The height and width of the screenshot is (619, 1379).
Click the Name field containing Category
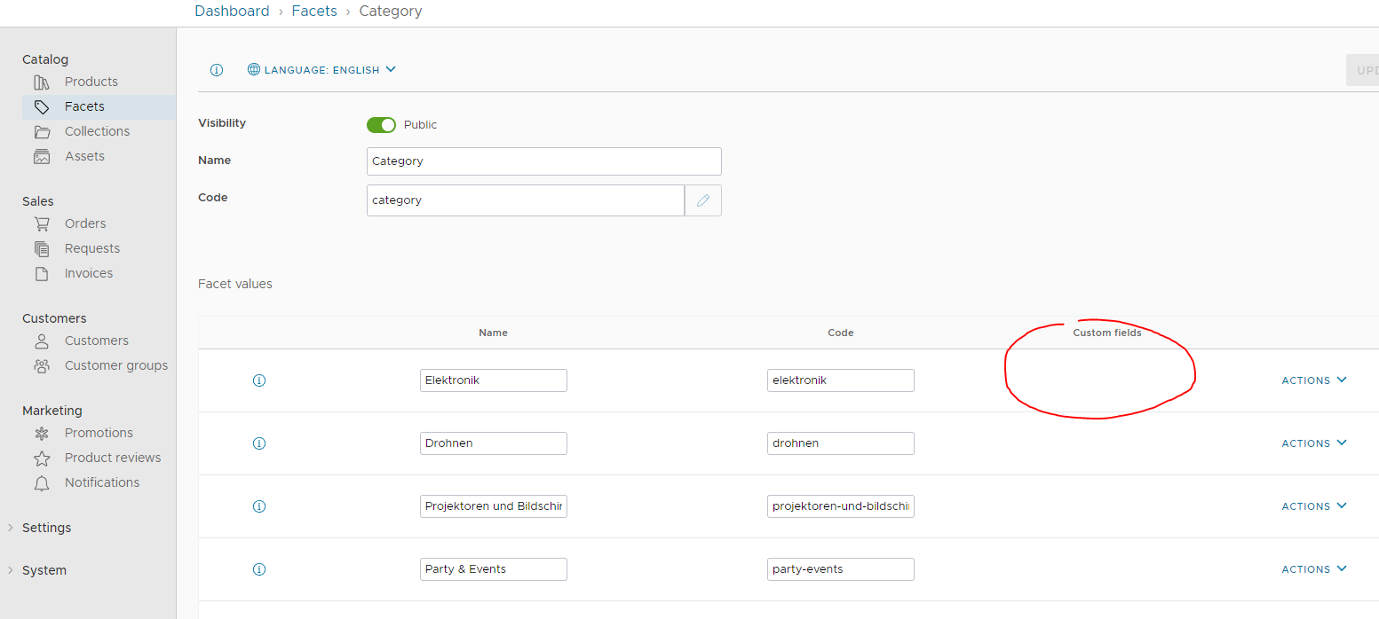coord(543,161)
